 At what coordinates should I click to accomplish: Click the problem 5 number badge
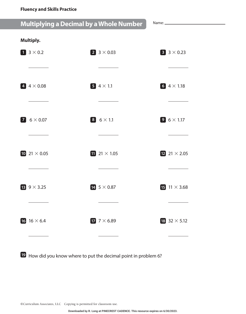click(93, 86)
